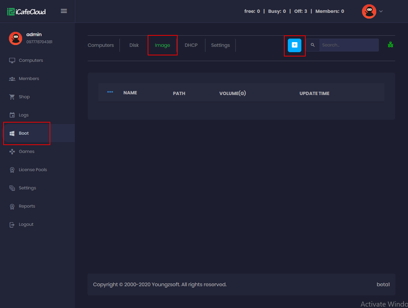Open the Games section from sidebar

coord(12,151)
